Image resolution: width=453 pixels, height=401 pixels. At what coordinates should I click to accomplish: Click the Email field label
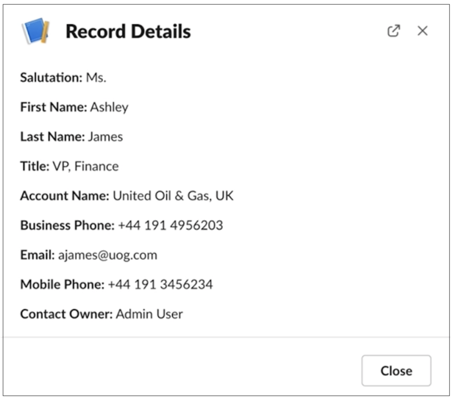37,255
